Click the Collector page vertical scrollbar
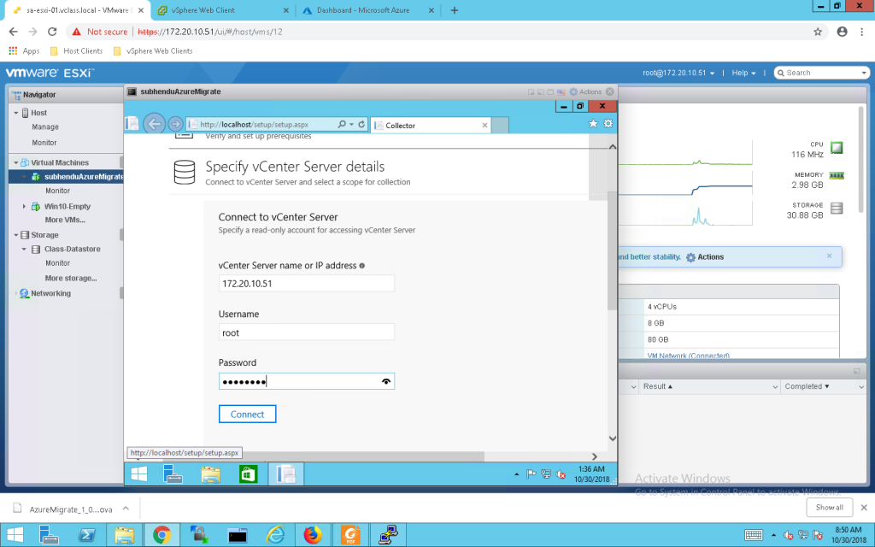 612,251
